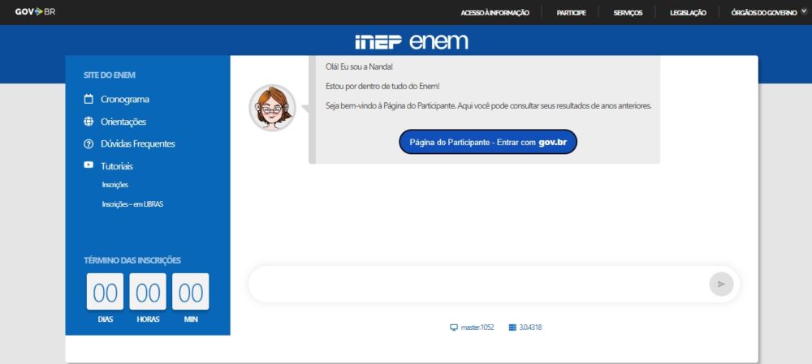Image resolution: width=812 pixels, height=364 pixels.
Task: Click the Tutoriais video play icon
Action: (x=89, y=165)
